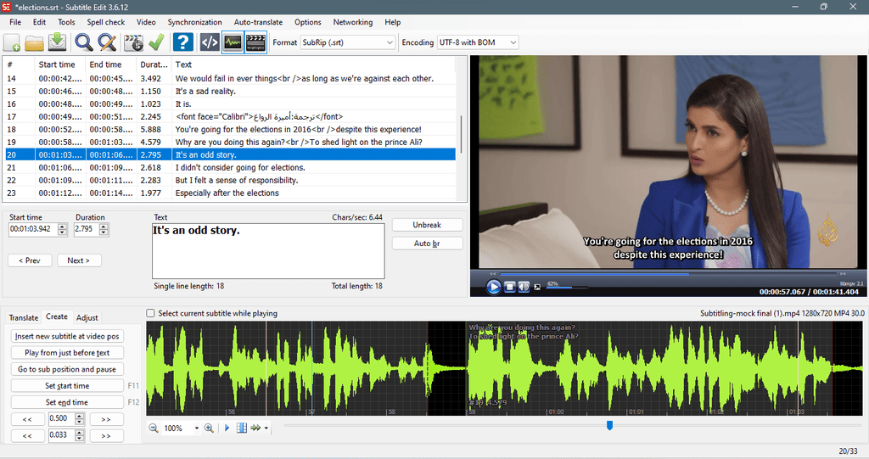869x459 pixels.
Task: Mute the video player sound
Action: click(x=523, y=287)
